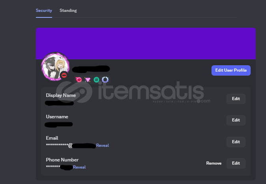266x184 pixels.
Task: Click the pink Nitro subscriber badge
Action: tap(79, 80)
